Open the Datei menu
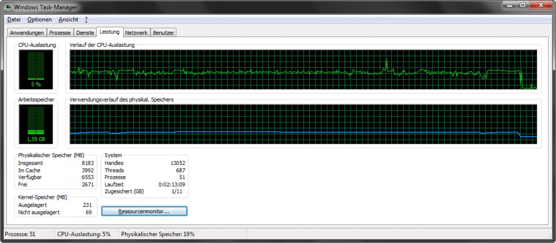The image size is (556, 243). (x=14, y=20)
